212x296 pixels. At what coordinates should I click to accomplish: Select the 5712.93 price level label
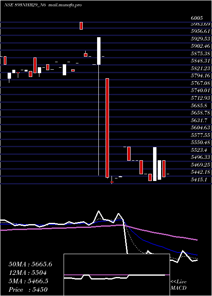pos(200,98)
